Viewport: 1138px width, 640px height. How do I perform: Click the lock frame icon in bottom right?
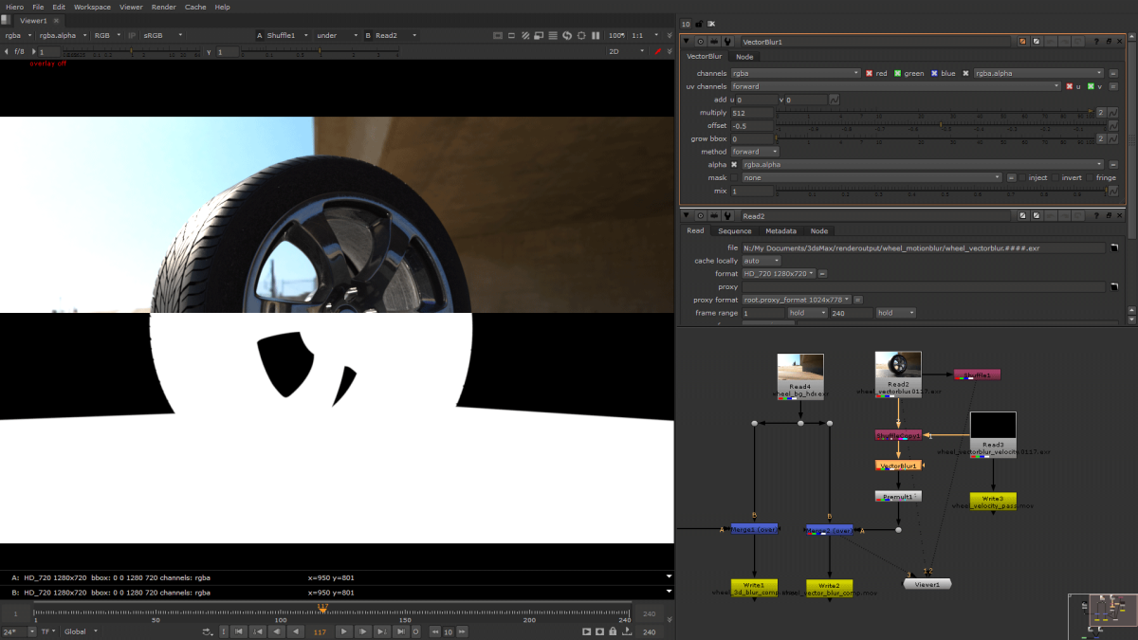point(614,631)
